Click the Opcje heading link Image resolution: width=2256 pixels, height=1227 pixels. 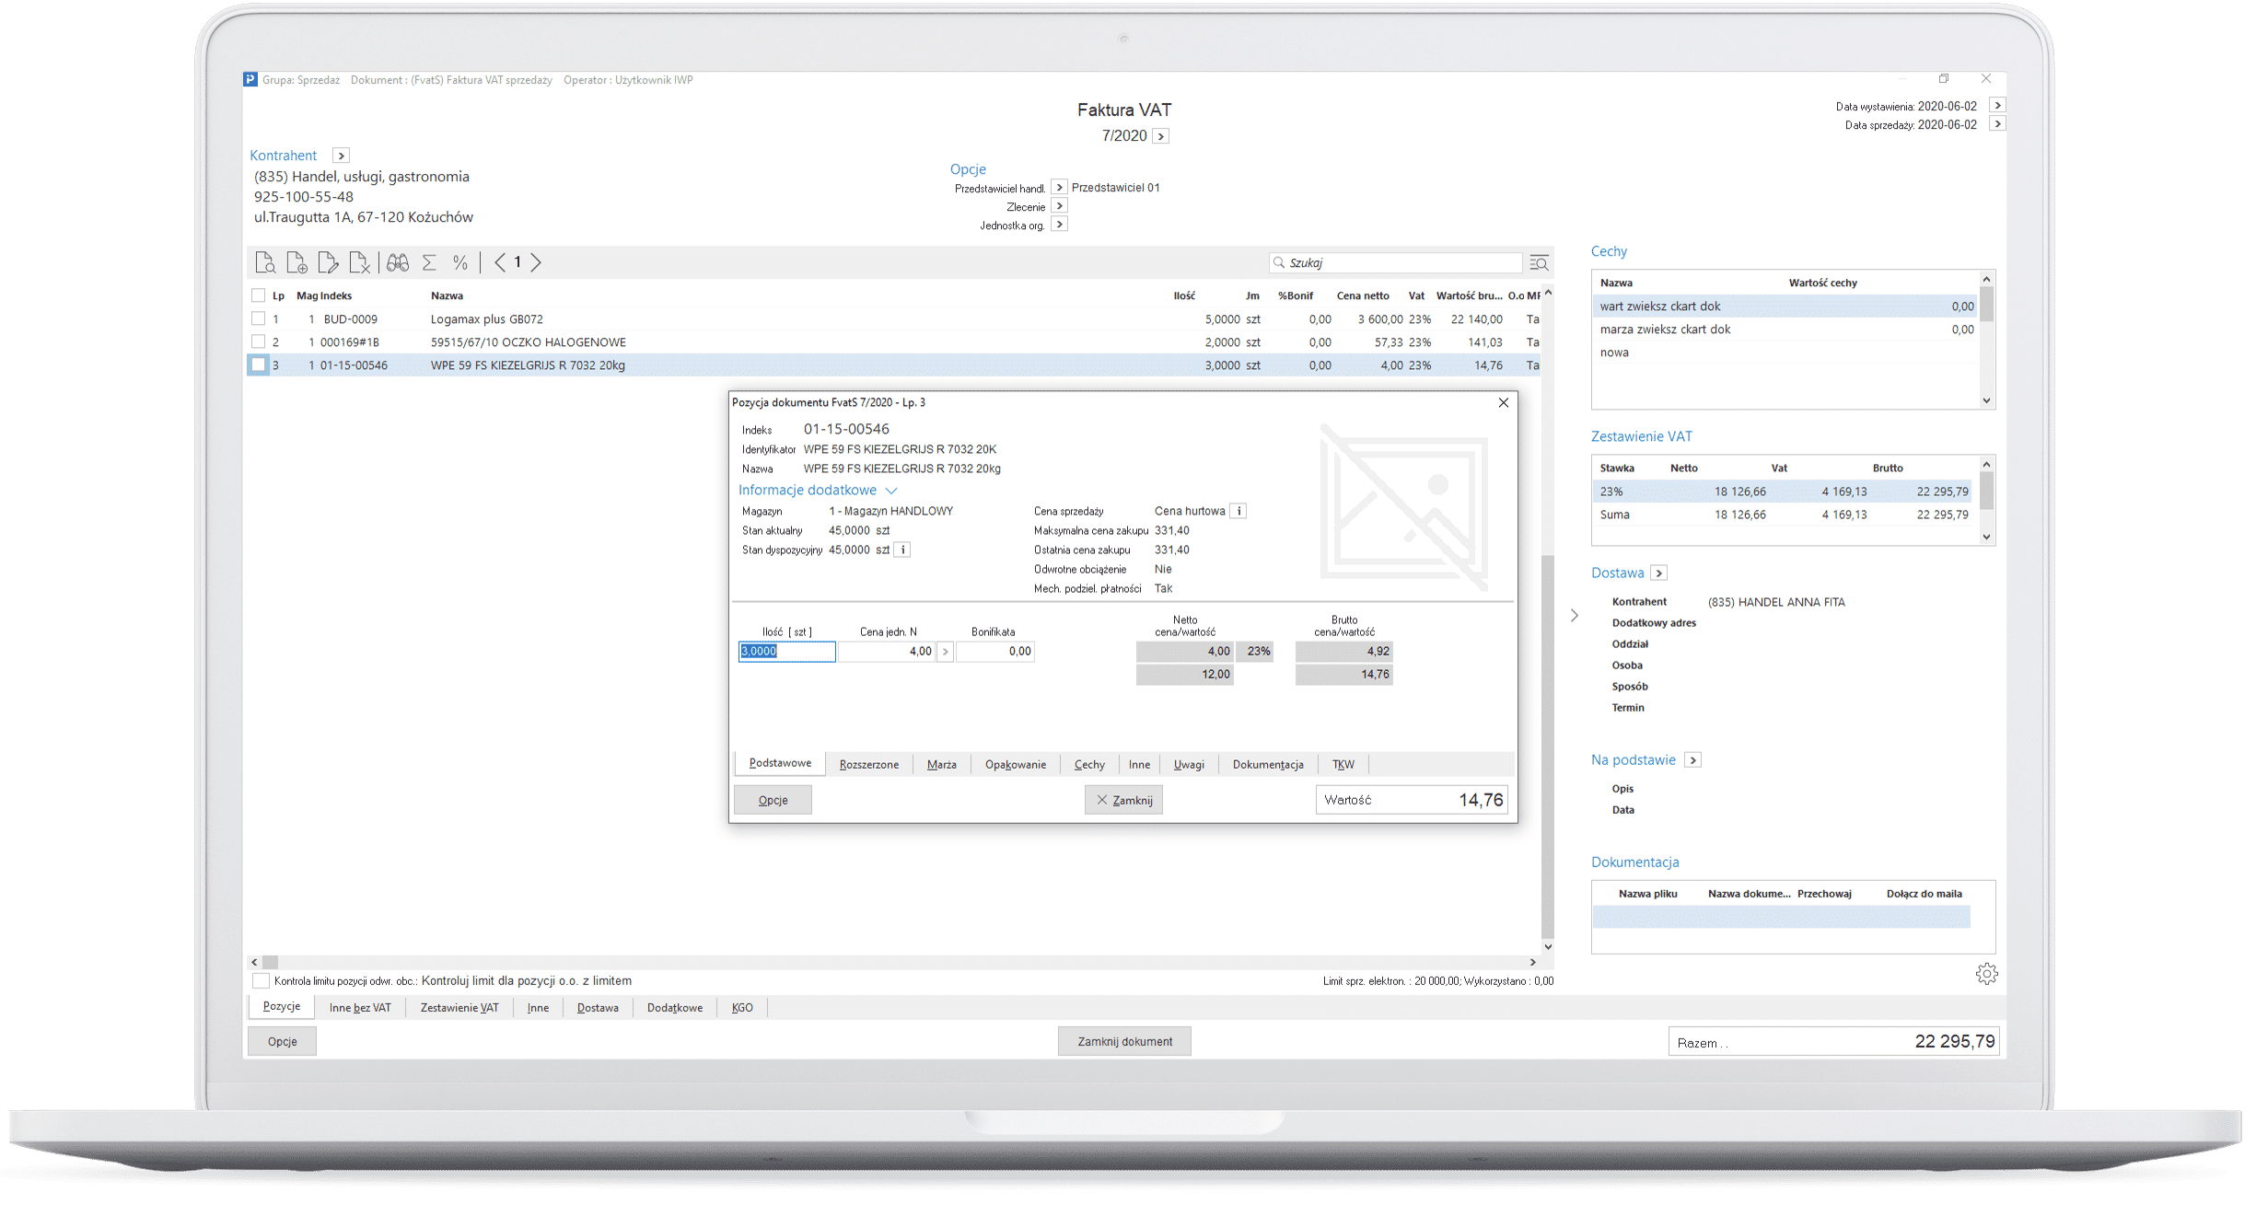[x=968, y=169]
